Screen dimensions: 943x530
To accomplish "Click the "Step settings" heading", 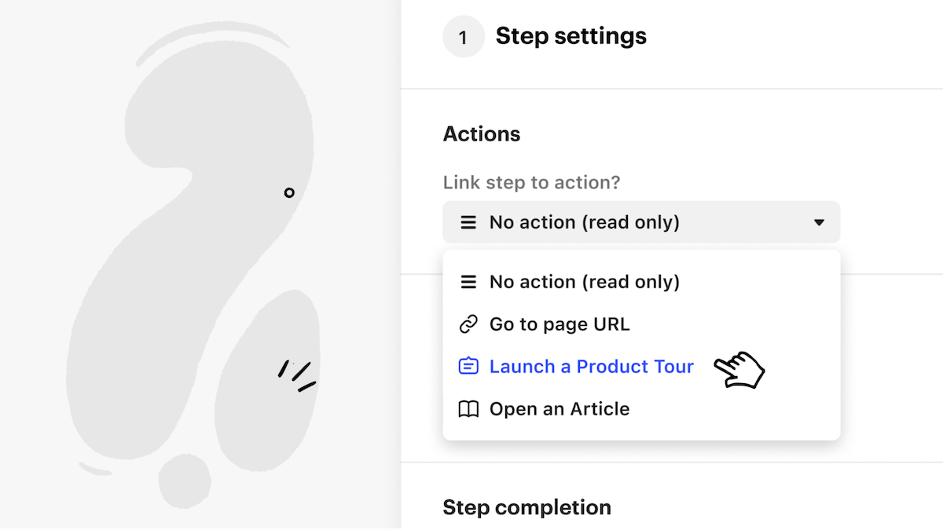I will [x=571, y=36].
